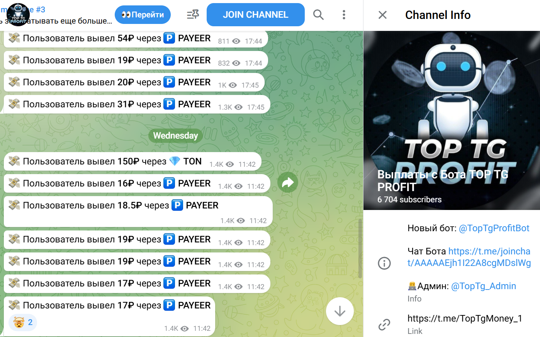Screen dimensions: 540x337
Task: Select the 31₽ PAYEER withdrawal message
Action: click(x=137, y=104)
